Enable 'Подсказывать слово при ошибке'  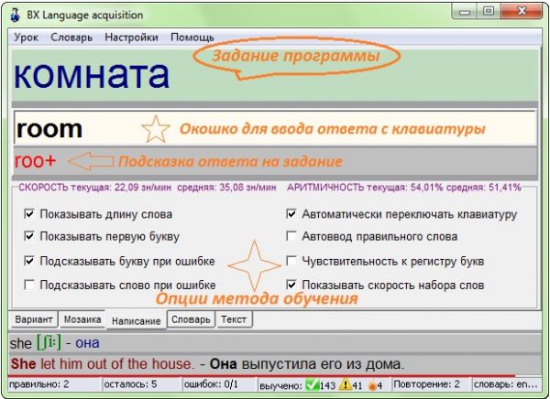[29, 285]
